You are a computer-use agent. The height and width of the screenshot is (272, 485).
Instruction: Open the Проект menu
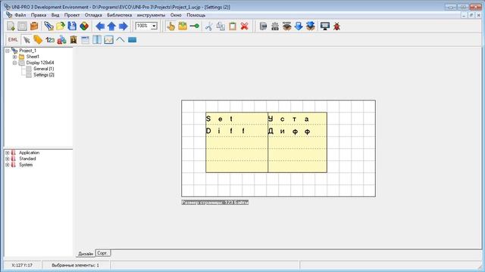(72, 15)
